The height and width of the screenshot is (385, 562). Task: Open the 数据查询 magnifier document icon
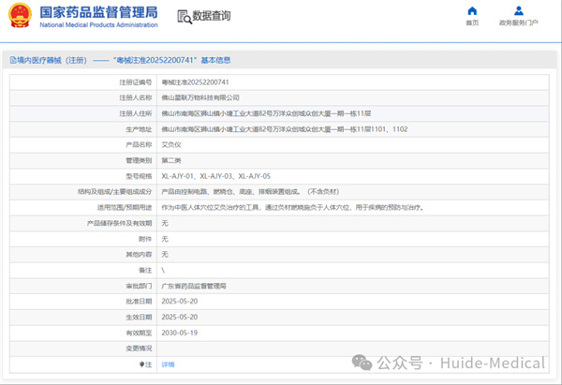[185, 17]
